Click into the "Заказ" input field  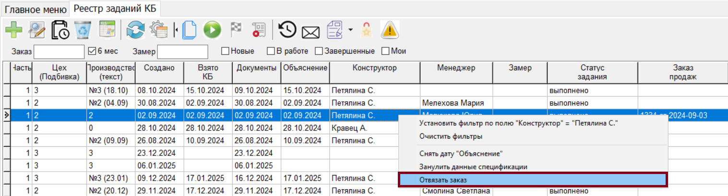coord(59,52)
